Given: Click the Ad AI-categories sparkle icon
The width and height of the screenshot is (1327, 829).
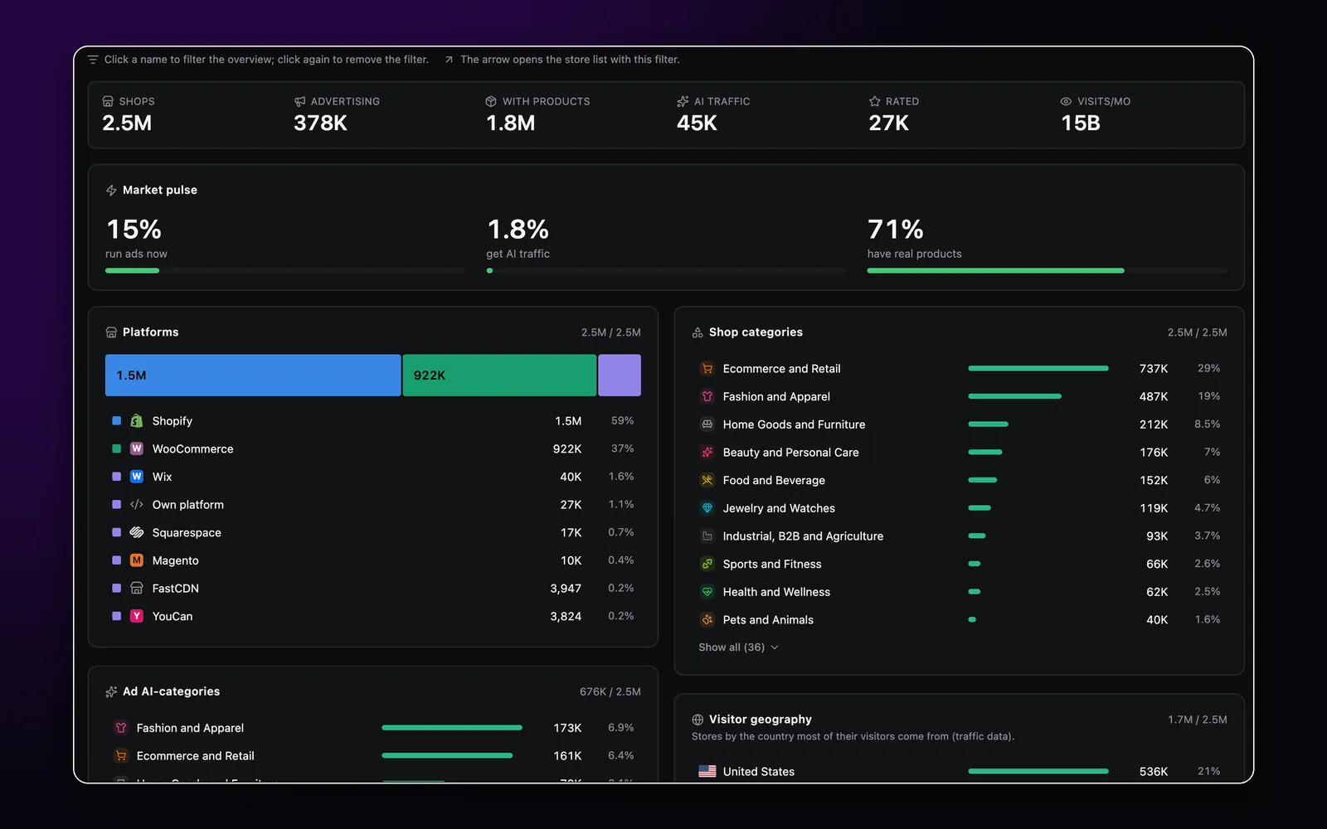Looking at the screenshot, I should (111, 691).
